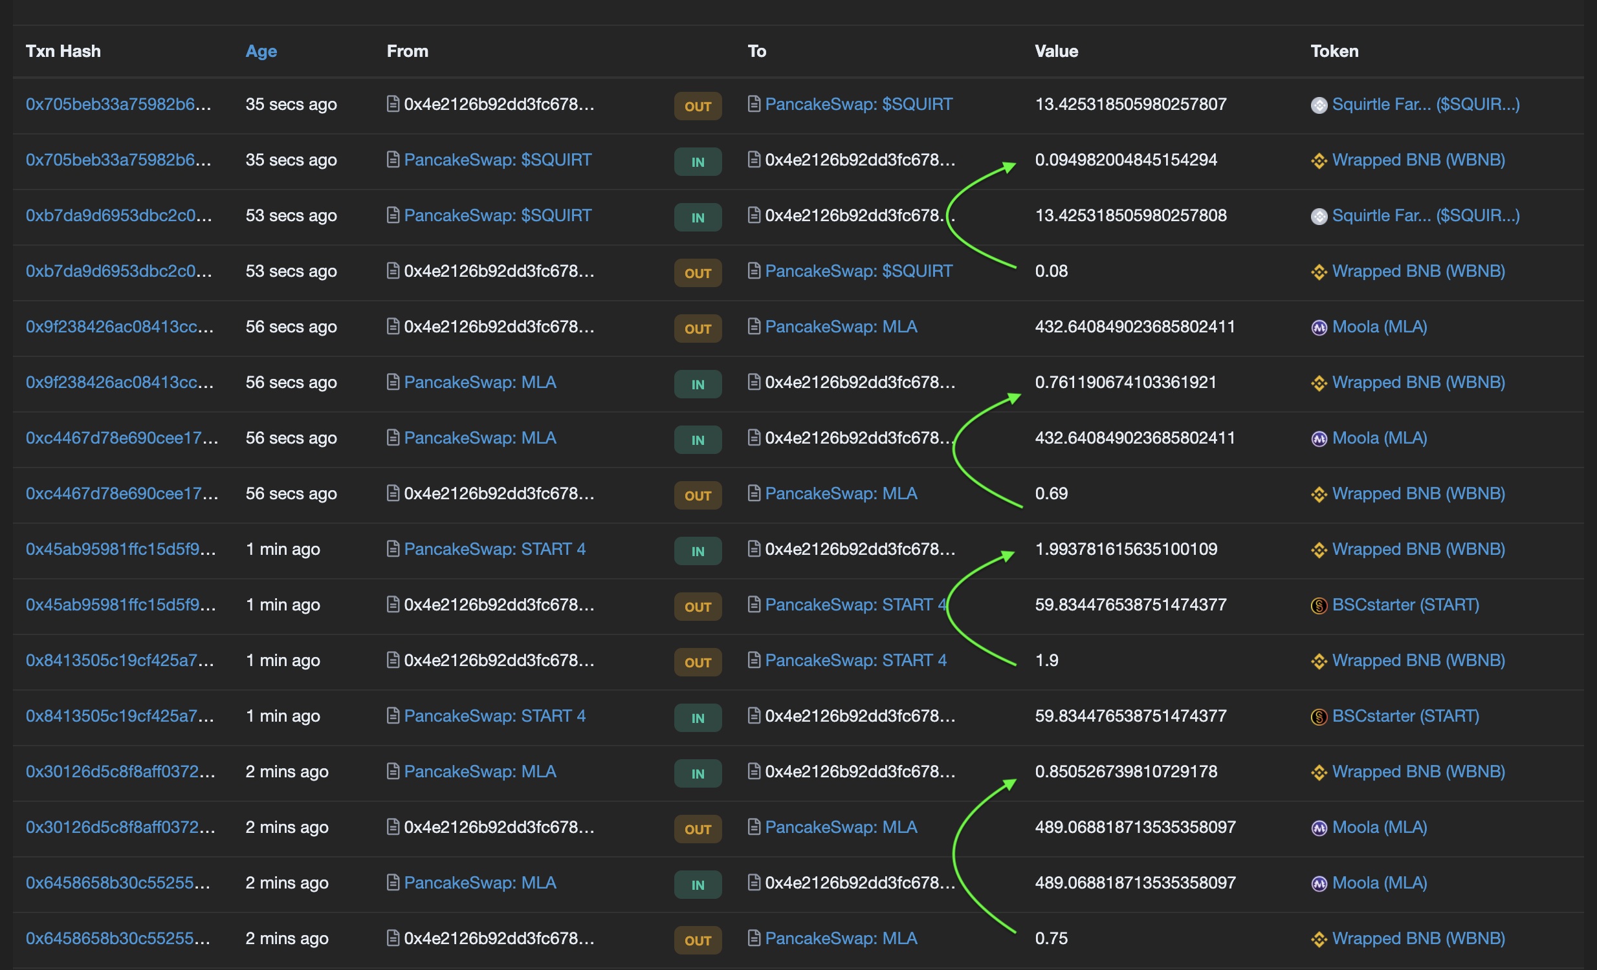1597x970 pixels.
Task: Click the contract icon before PancakeSwap: $SQUIRT in first row
Action: 753,104
